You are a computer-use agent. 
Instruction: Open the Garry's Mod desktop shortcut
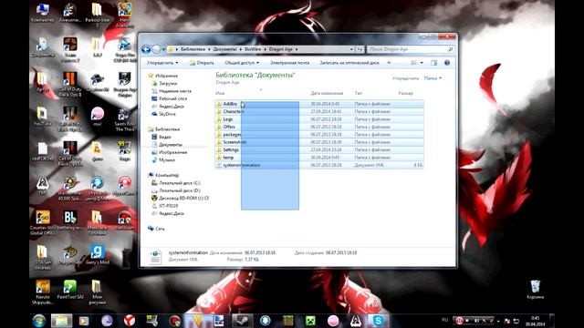[97, 255]
